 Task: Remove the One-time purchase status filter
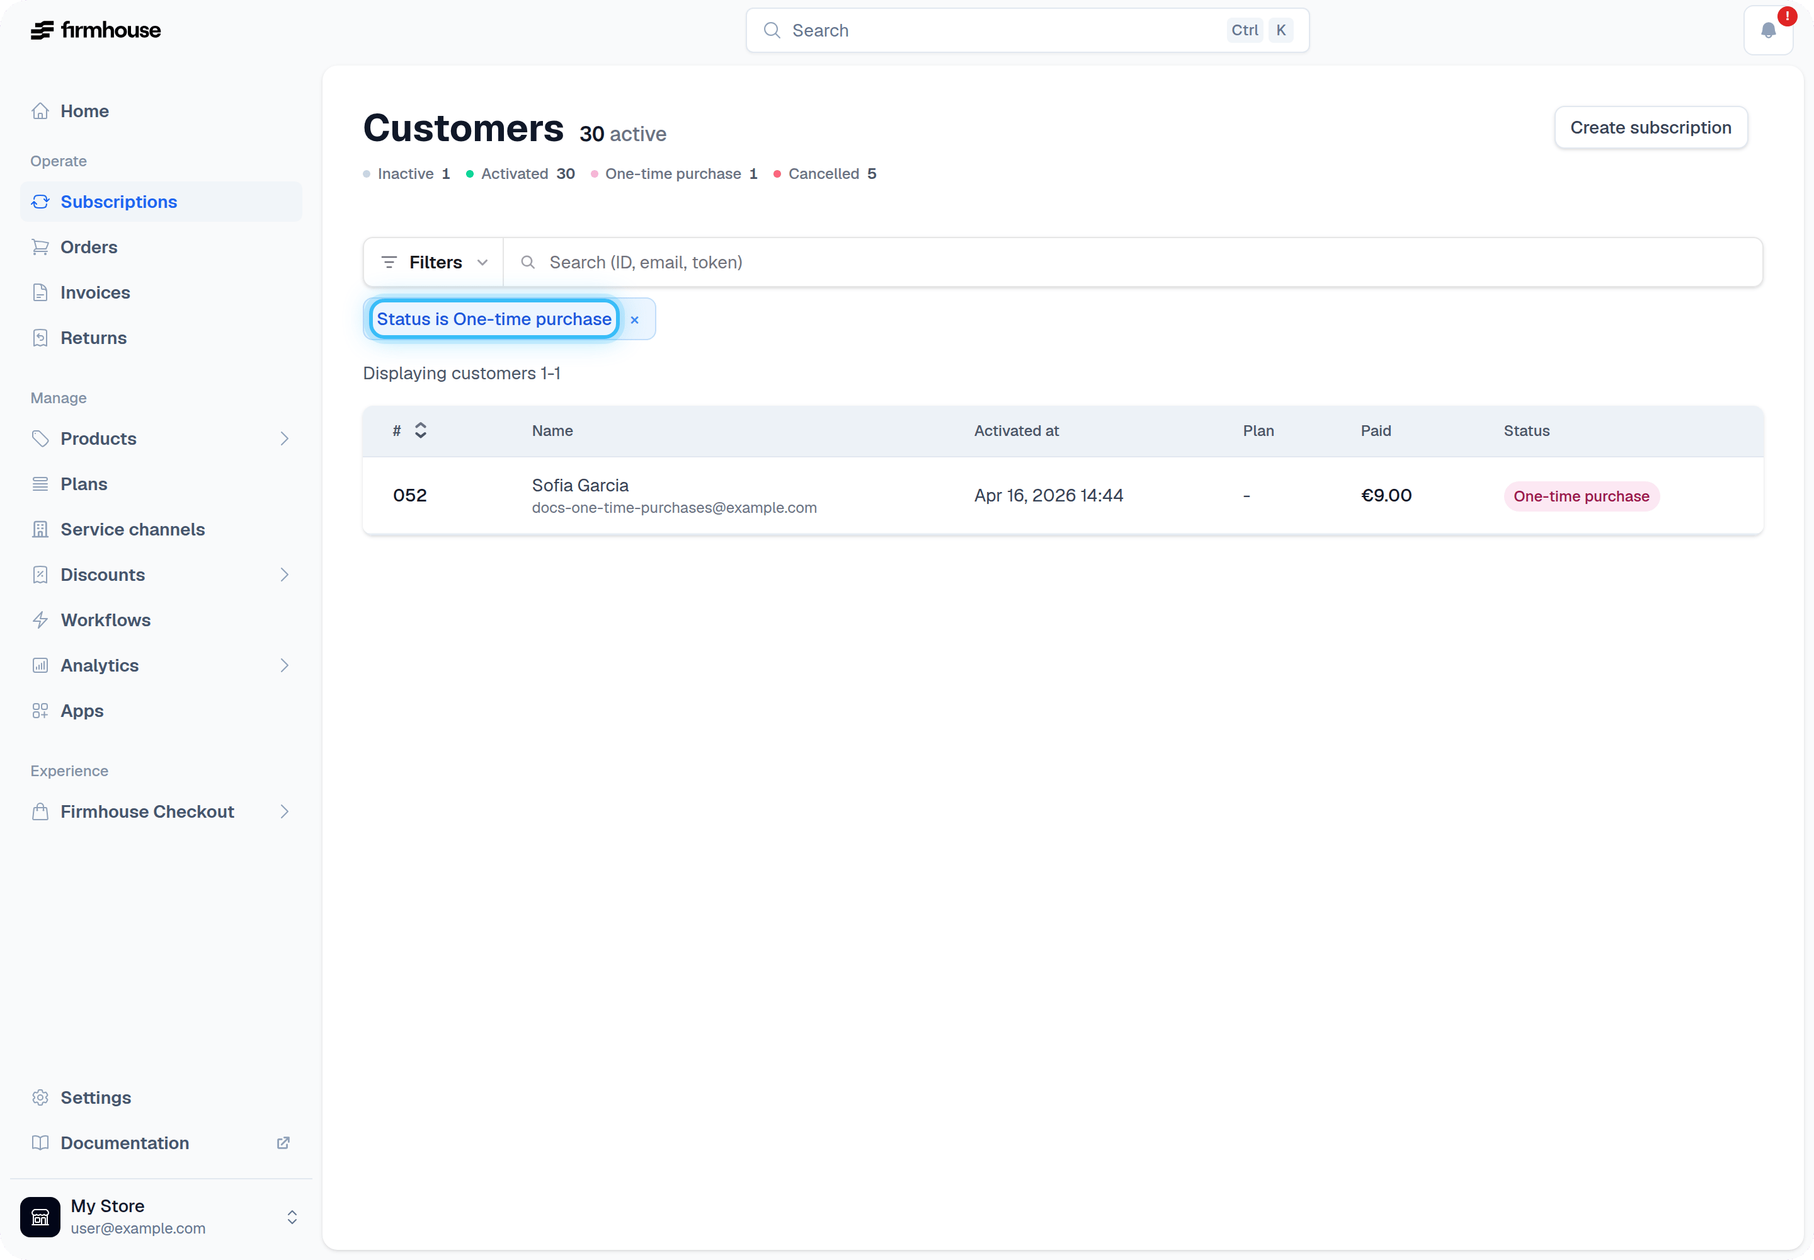tap(635, 320)
